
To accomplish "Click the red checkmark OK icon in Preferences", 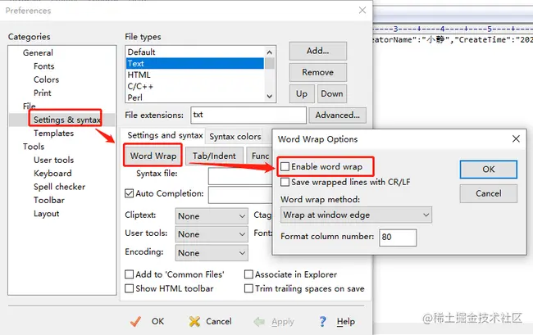I will click(x=135, y=321).
